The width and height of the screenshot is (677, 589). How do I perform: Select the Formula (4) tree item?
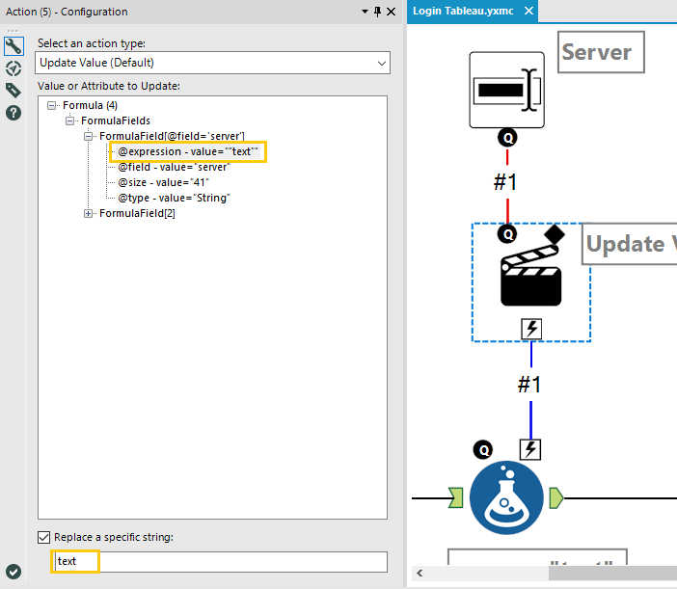(x=91, y=105)
